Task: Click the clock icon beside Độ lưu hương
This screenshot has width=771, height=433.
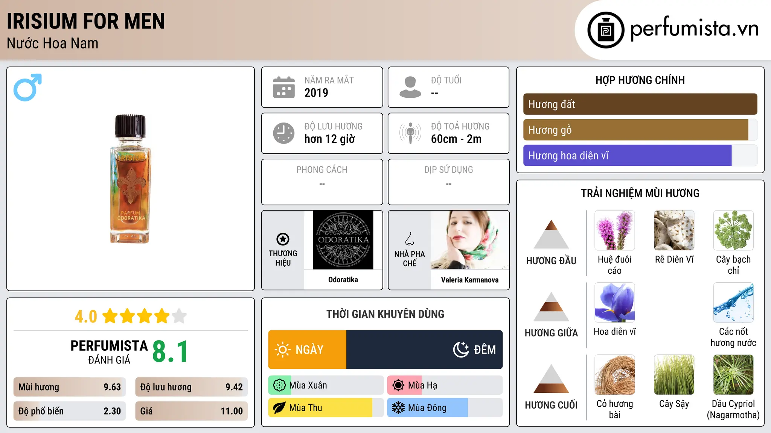Action: coord(284,133)
